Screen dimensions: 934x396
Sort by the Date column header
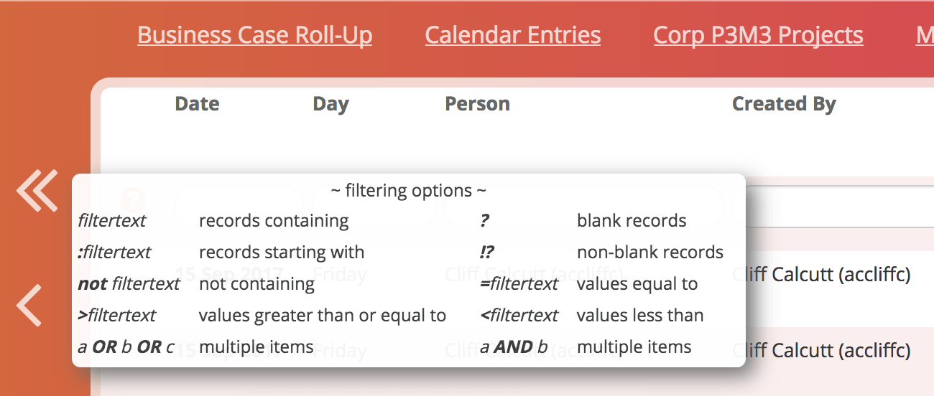[197, 104]
